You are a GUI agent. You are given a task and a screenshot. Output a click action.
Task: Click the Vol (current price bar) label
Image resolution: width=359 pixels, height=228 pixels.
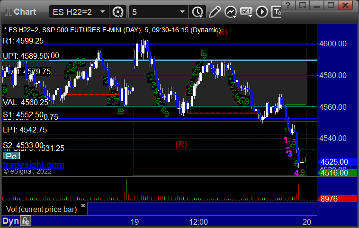click(41, 209)
